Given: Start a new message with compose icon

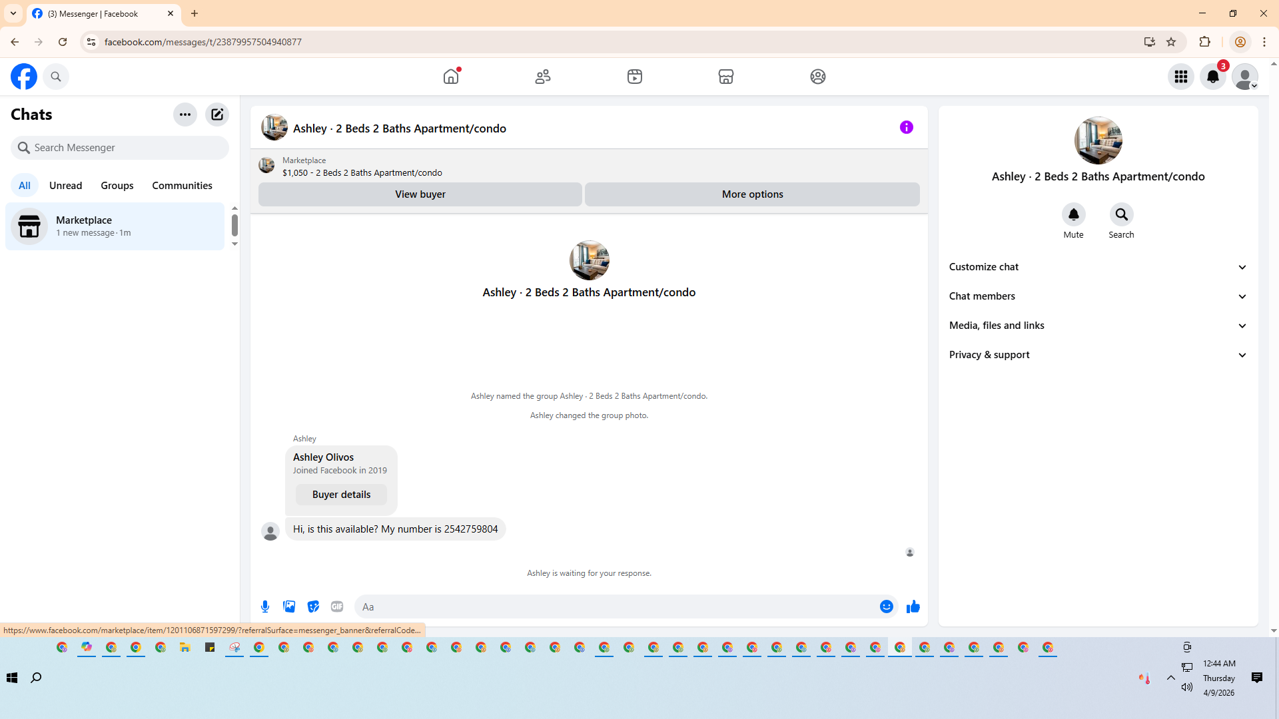Looking at the screenshot, I should coord(217,115).
